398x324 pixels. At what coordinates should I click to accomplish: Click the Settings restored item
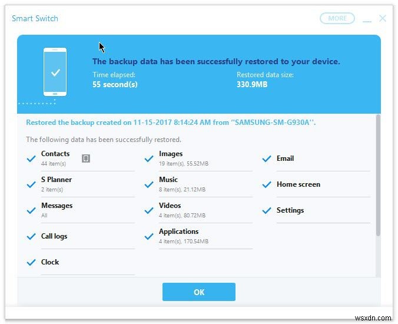click(290, 210)
